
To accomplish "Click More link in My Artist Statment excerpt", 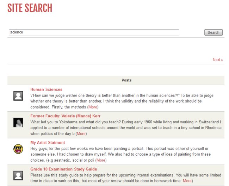I will pos(101,160).
